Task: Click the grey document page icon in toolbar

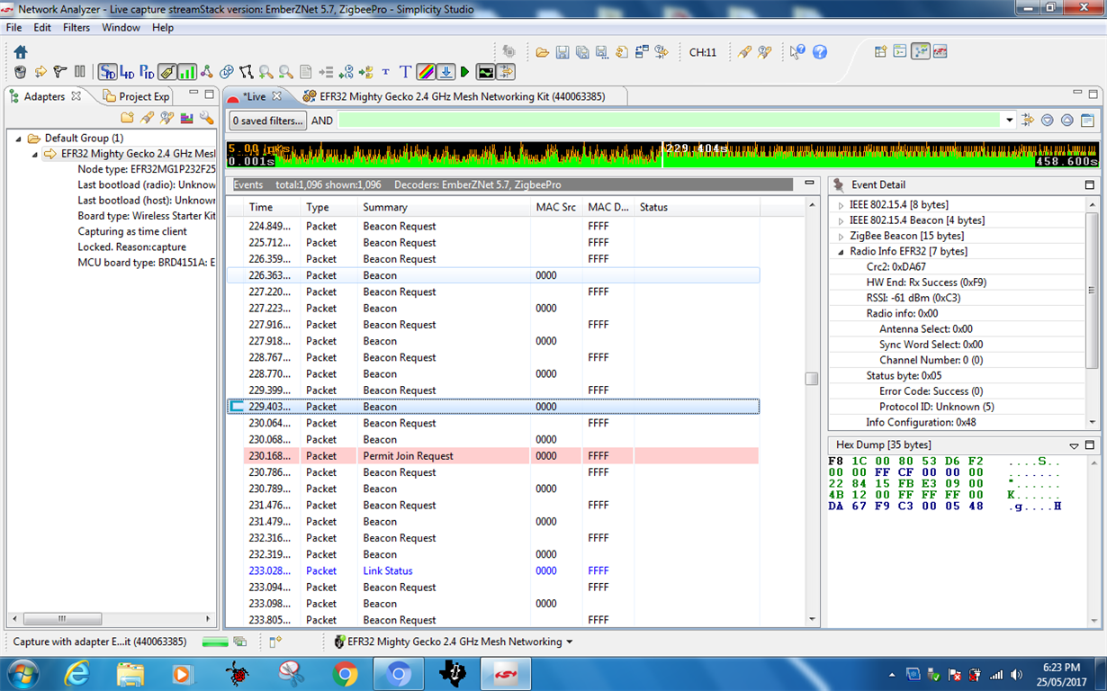Action: 305,71
